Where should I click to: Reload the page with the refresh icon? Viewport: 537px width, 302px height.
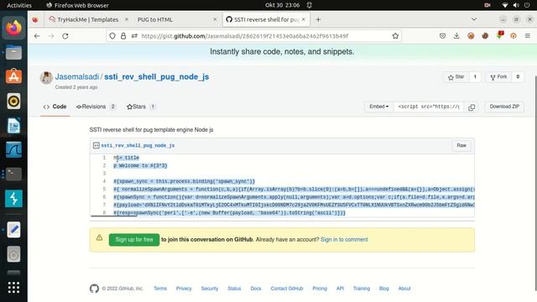pos(65,36)
